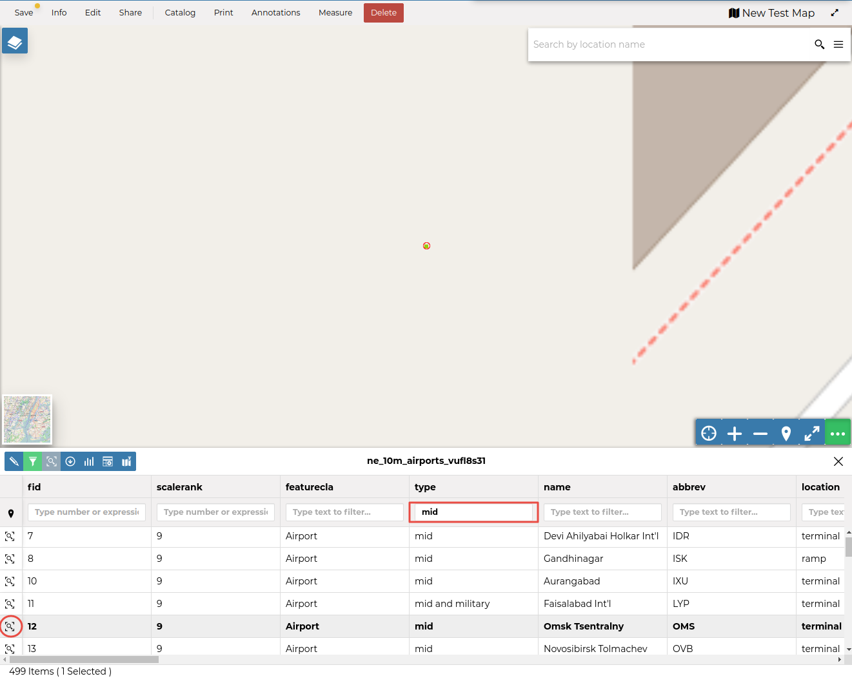Viewport: 852px width, 683px height.
Task: Click the Save menu item
Action: click(24, 12)
